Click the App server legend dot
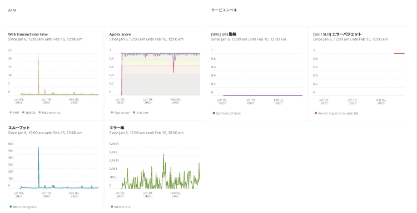The image size is (417, 213). pos(112,113)
